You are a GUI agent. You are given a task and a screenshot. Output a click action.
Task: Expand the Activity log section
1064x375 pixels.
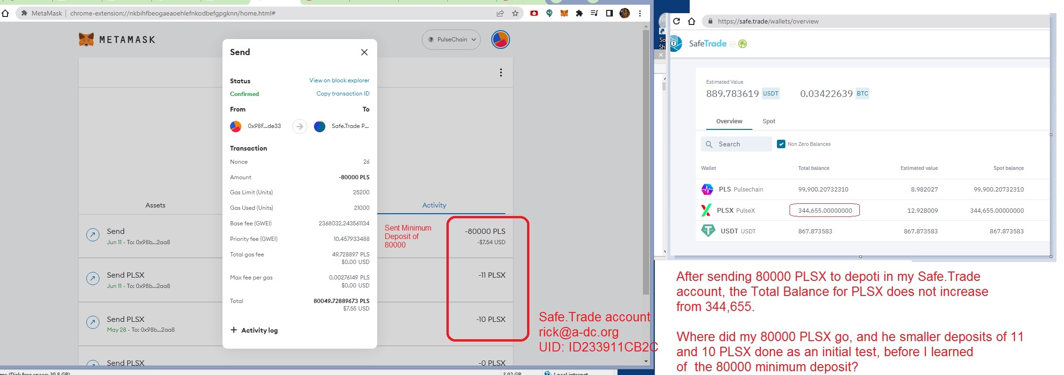click(x=254, y=330)
